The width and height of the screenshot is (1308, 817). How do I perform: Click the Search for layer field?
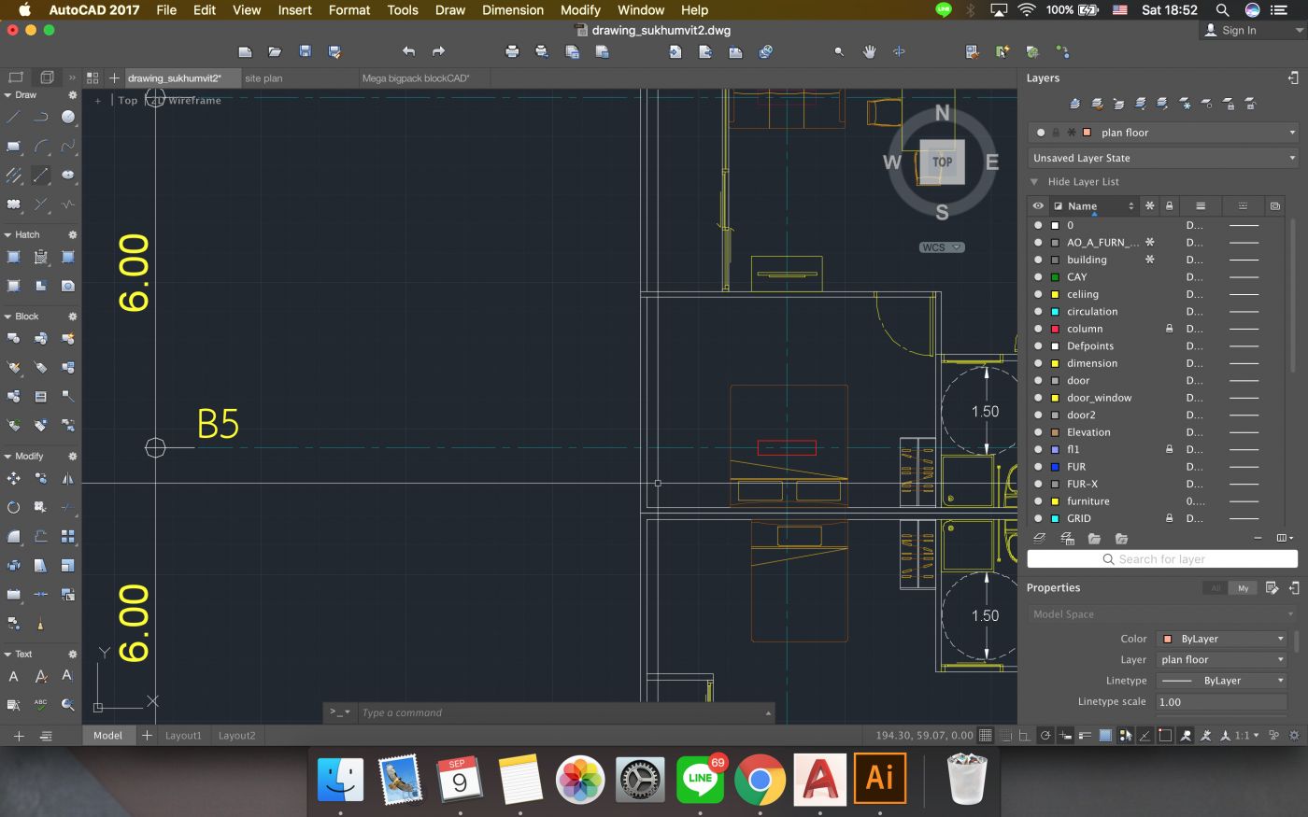pyautogui.click(x=1162, y=559)
